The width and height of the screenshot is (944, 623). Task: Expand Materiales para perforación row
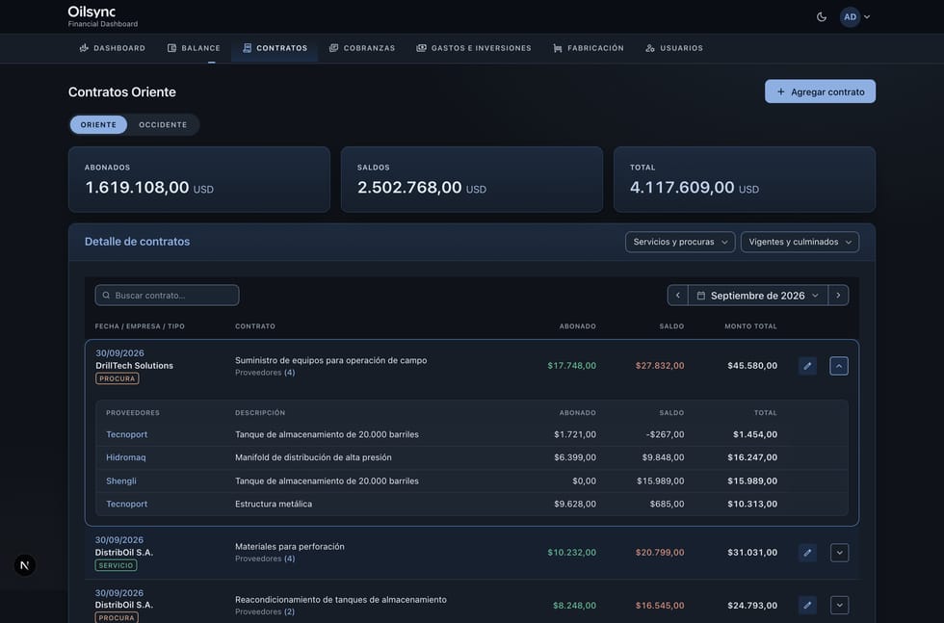(839, 553)
